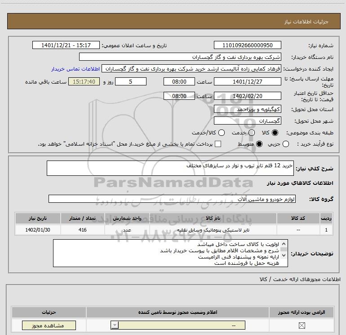Click item name تایر لاستیکی پنوماتیک cell
The width and height of the screenshot is (346, 335).
click(x=213, y=230)
